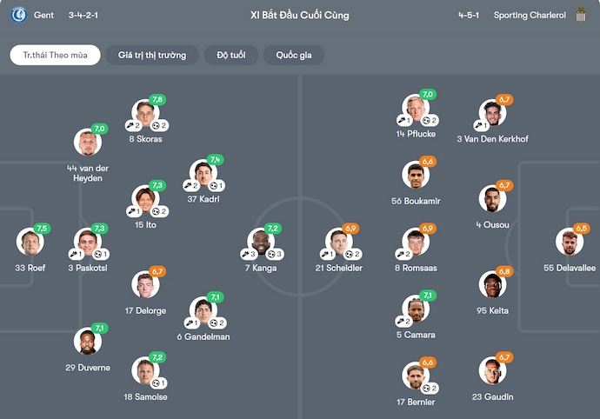Switch to Giá trị thị trường tab

pyautogui.click(x=152, y=55)
